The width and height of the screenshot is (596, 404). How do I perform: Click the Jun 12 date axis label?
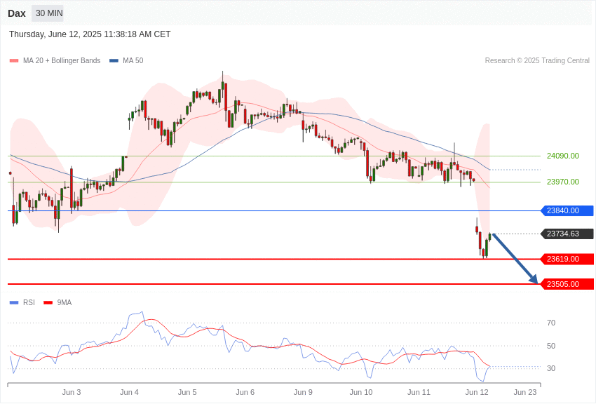[477, 392]
